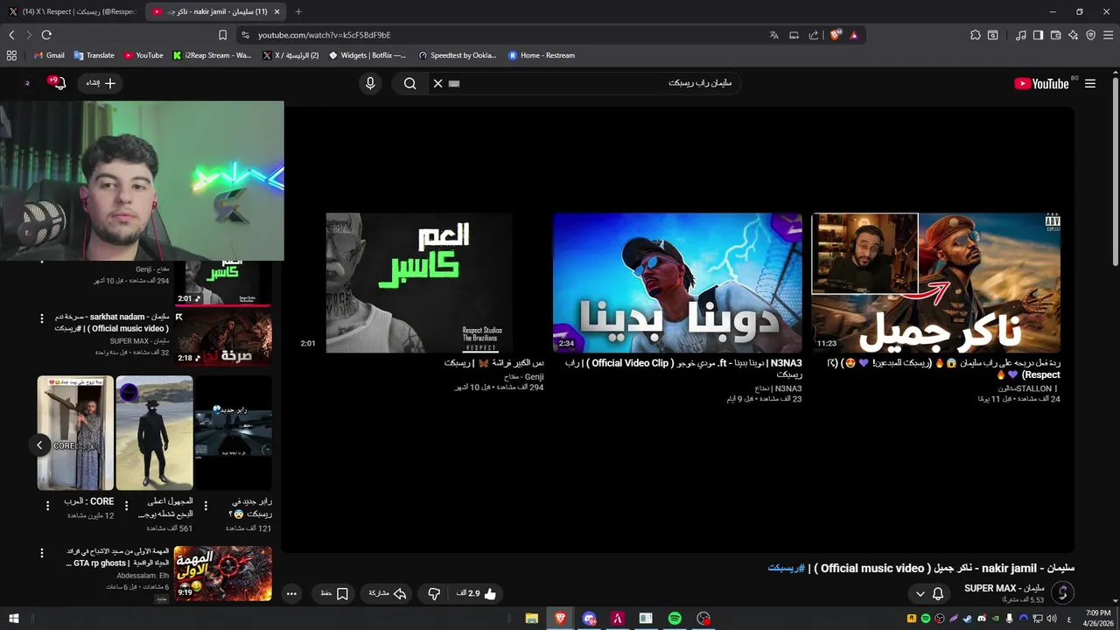This screenshot has width=1120, height=630.
Task: Open the music note playlist toolbar icon
Action: click(1020, 35)
